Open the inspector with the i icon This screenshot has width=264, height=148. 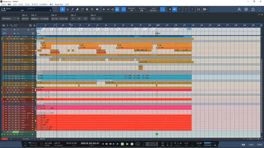7,25
